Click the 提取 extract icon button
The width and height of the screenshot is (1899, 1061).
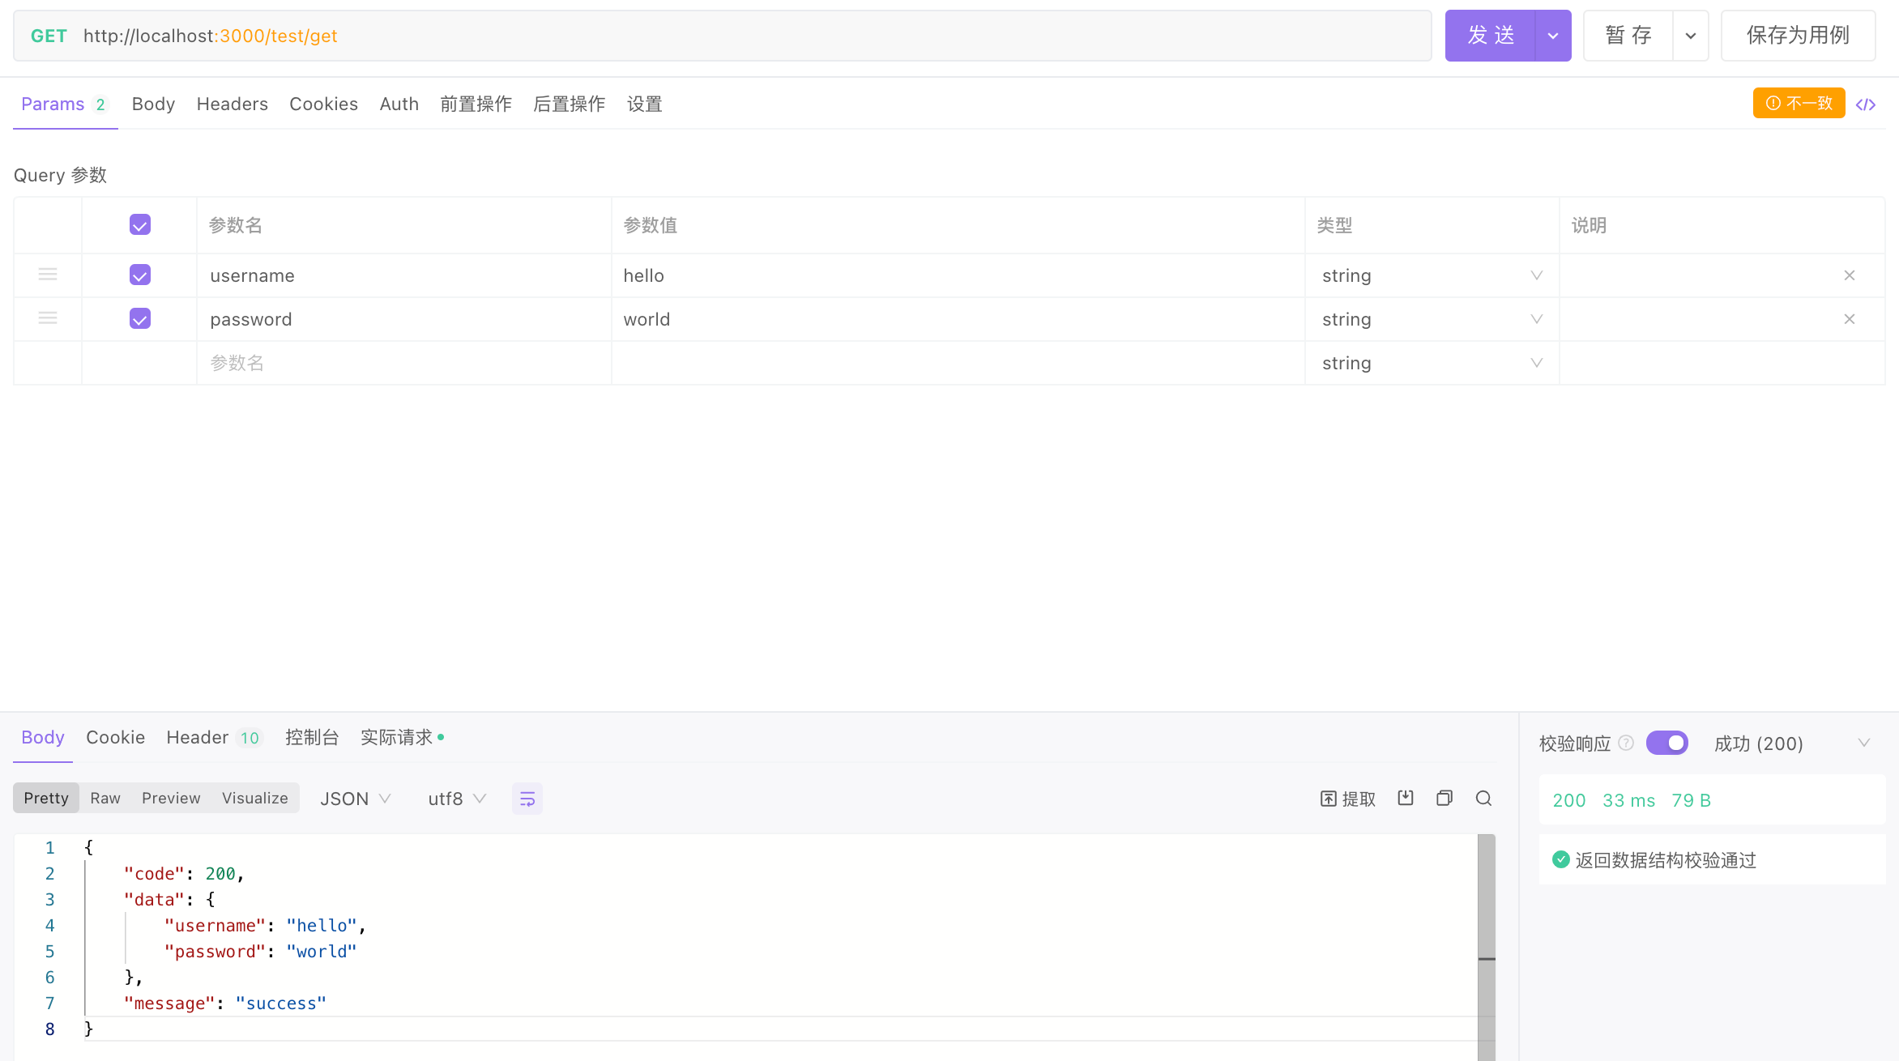pos(1348,799)
